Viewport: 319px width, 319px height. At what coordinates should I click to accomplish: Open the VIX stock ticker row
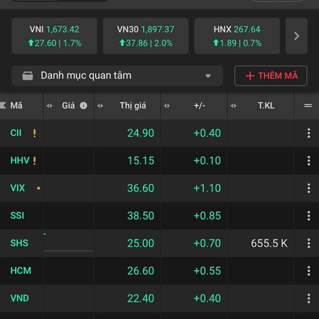point(18,188)
